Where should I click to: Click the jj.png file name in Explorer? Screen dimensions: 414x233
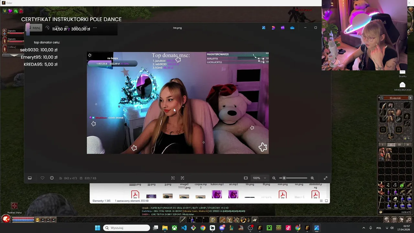pyautogui.click(x=168, y=184)
